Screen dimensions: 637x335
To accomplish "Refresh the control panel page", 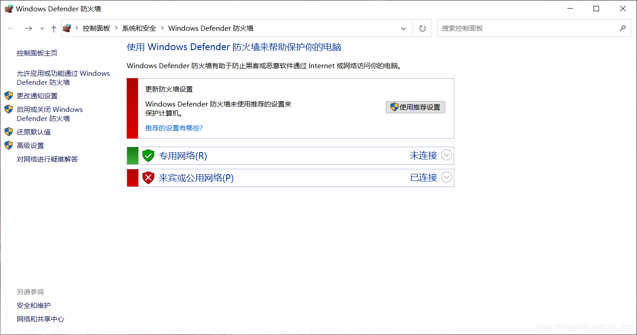I will 423,28.
